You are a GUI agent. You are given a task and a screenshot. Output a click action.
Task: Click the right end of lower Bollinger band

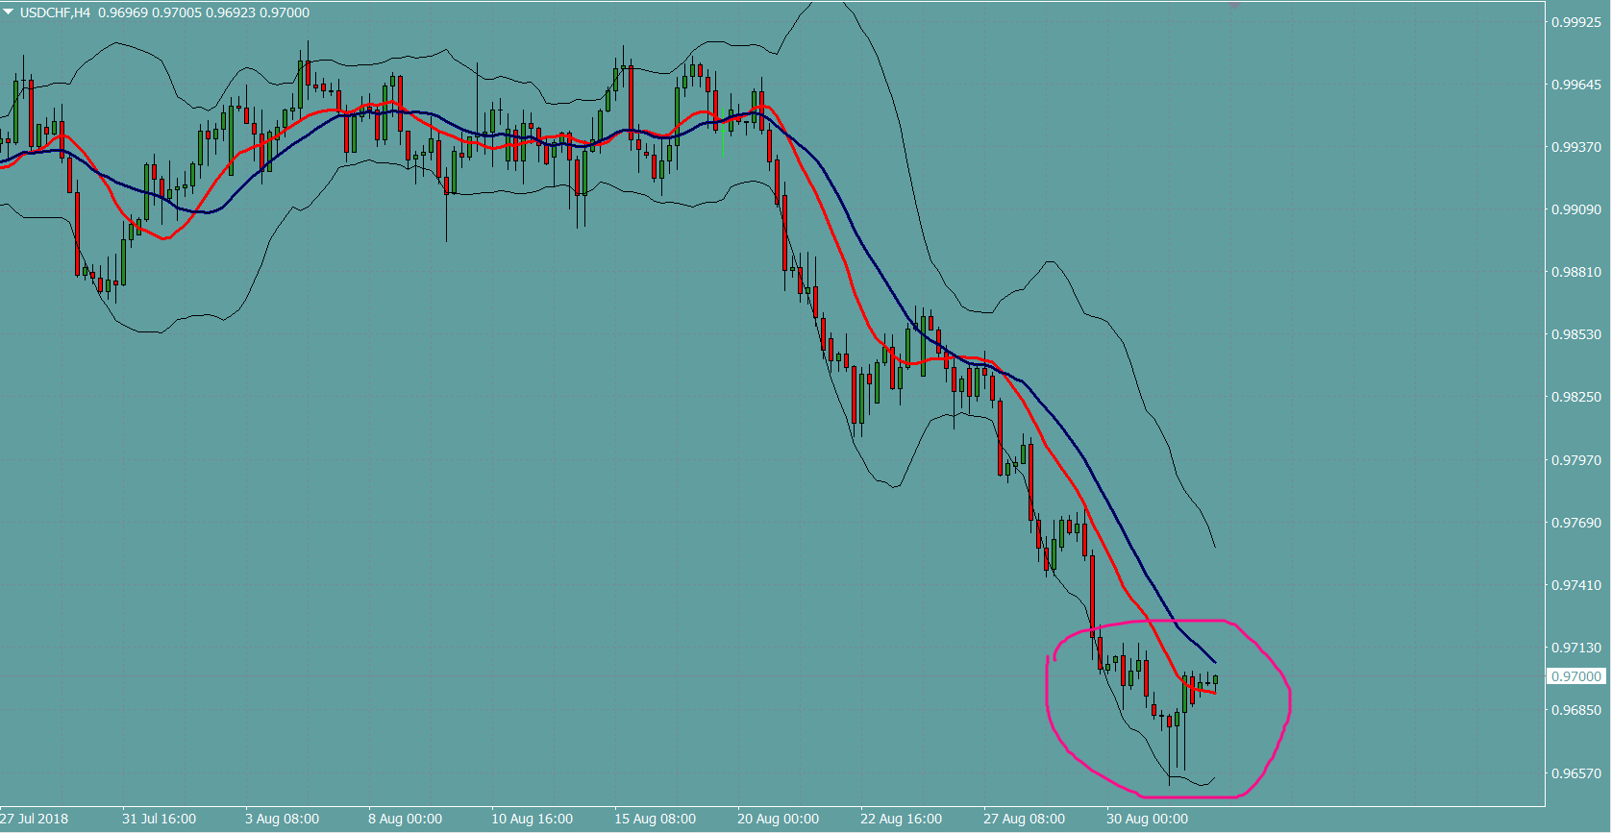[1214, 778]
